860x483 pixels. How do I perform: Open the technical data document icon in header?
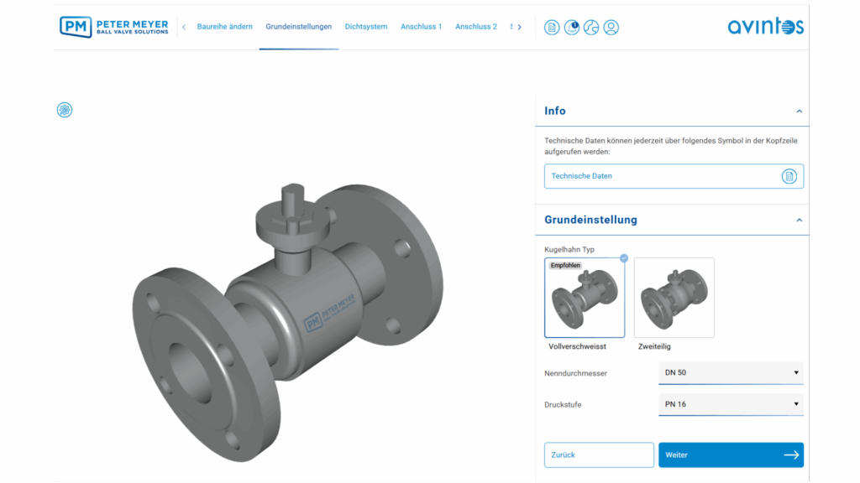click(x=552, y=27)
